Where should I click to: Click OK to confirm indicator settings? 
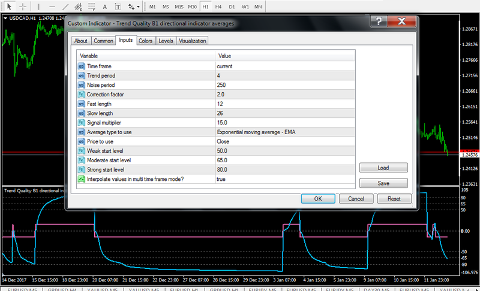318,198
